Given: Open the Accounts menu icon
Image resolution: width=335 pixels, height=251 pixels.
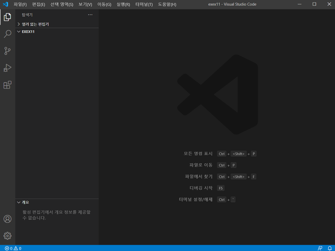Looking at the screenshot, I should click(7, 219).
